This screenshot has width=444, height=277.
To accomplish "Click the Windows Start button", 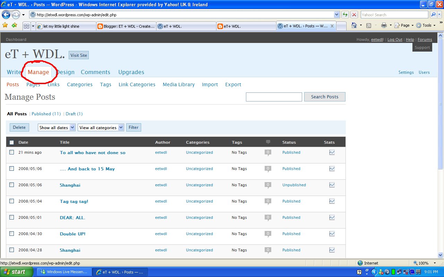I will 17,272.
